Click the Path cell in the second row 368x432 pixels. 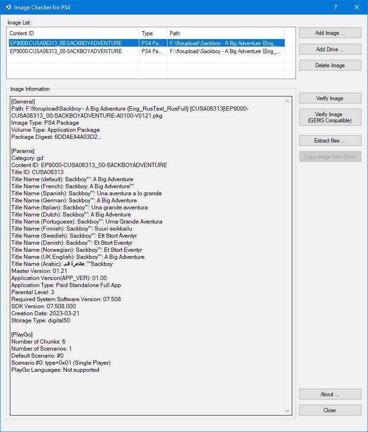pyautogui.click(x=225, y=51)
